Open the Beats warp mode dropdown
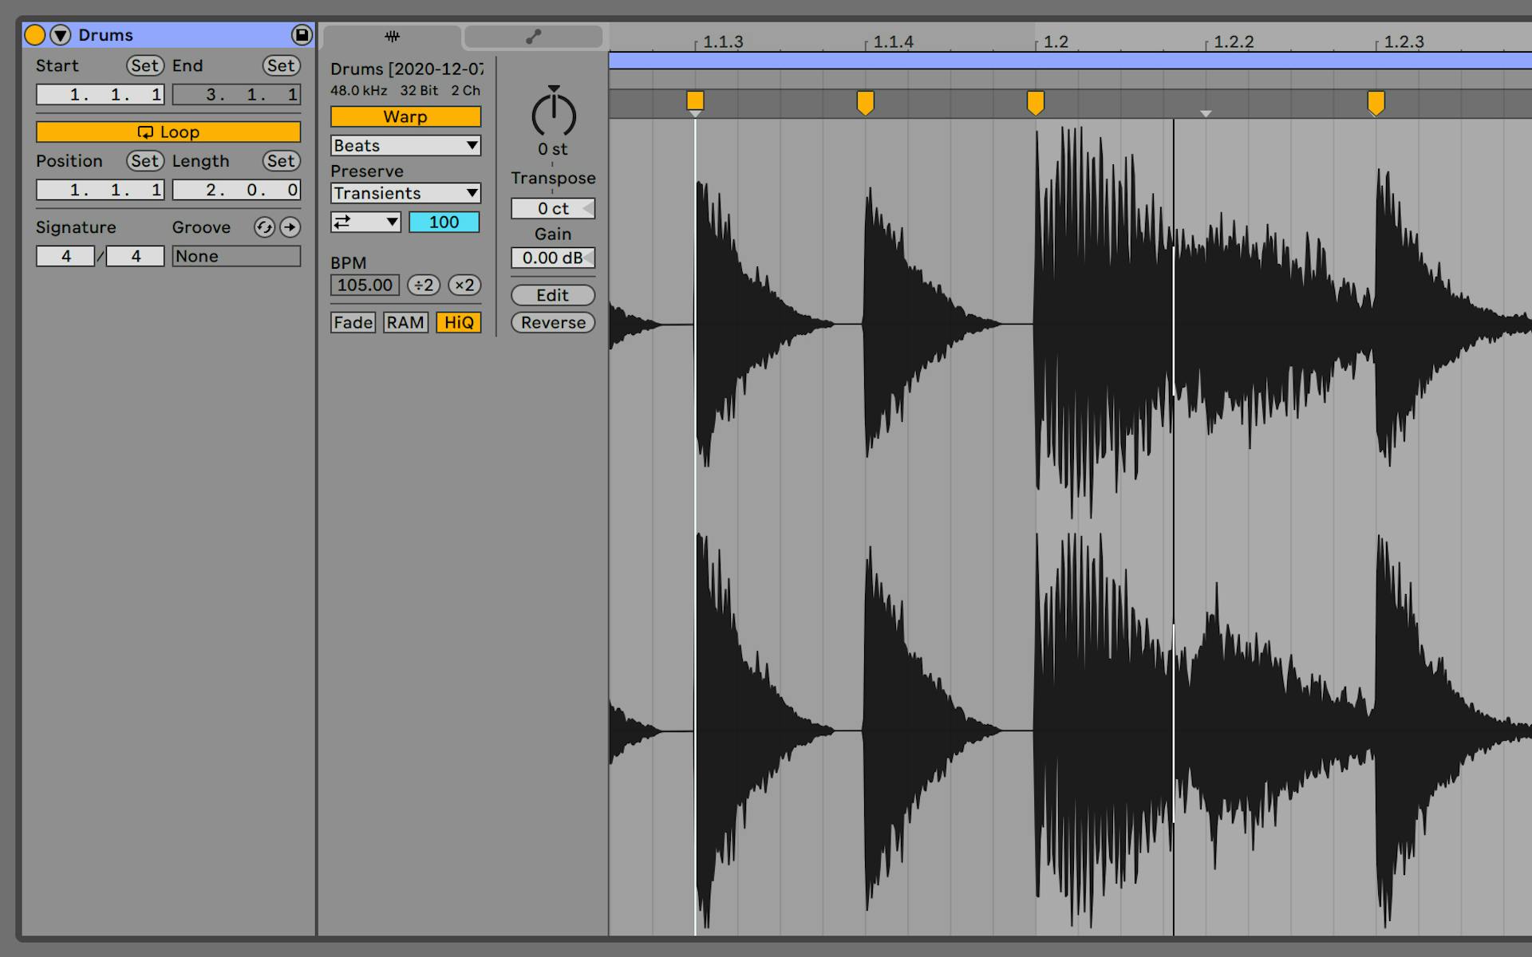 coord(405,145)
